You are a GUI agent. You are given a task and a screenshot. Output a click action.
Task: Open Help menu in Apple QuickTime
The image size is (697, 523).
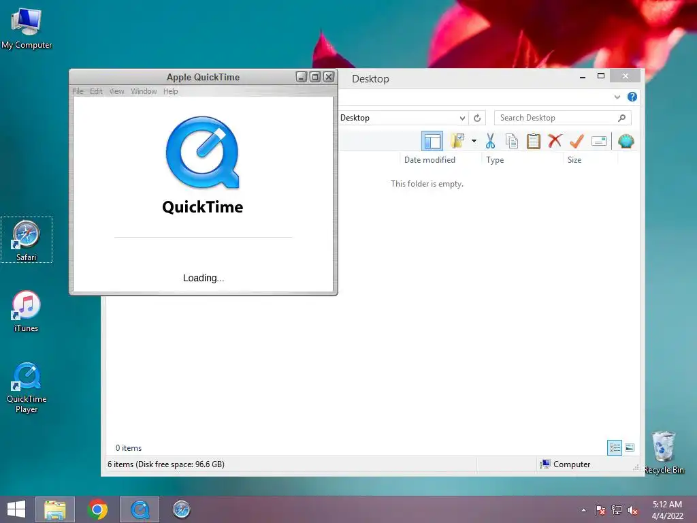[170, 91]
